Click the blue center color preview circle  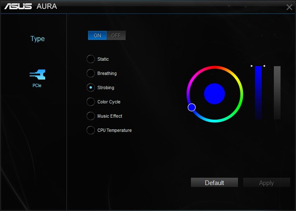214,94
